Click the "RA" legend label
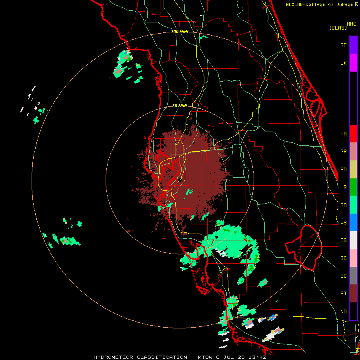Screen dimensions: 360x360 click(x=343, y=205)
